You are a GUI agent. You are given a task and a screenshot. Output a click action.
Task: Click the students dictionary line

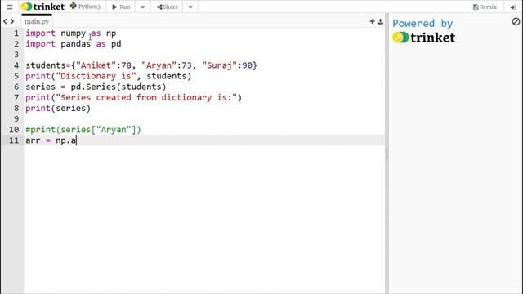click(141, 65)
